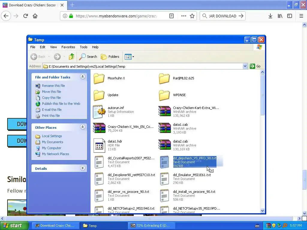The image size is (307, 230).
Task: Select dd_Emulator_MSI1E61.txt icon
Action: coord(165,179)
